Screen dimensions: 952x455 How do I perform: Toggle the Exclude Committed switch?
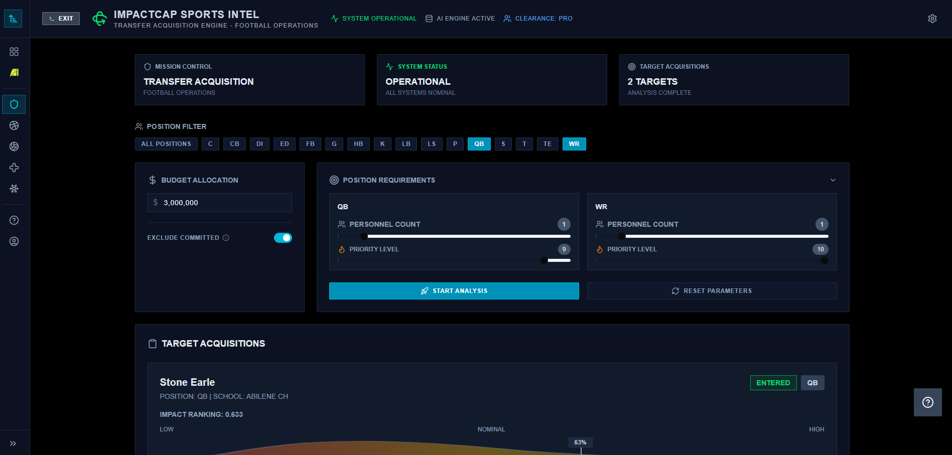pos(283,238)
